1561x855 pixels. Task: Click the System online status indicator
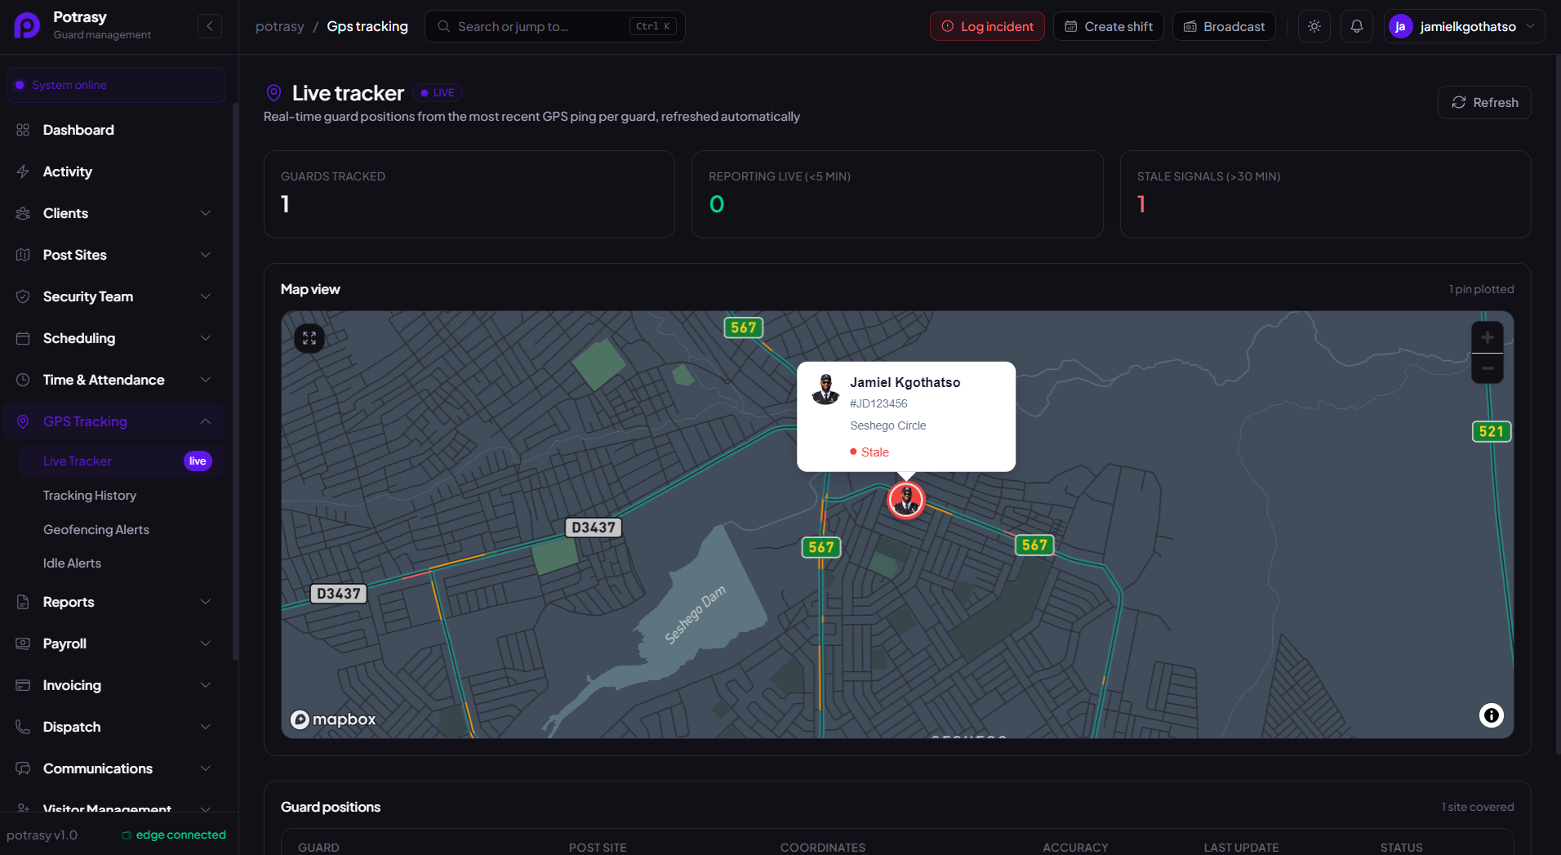[x=116, y=85]
